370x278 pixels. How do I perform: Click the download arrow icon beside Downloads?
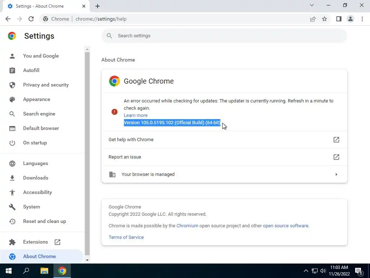12,178
